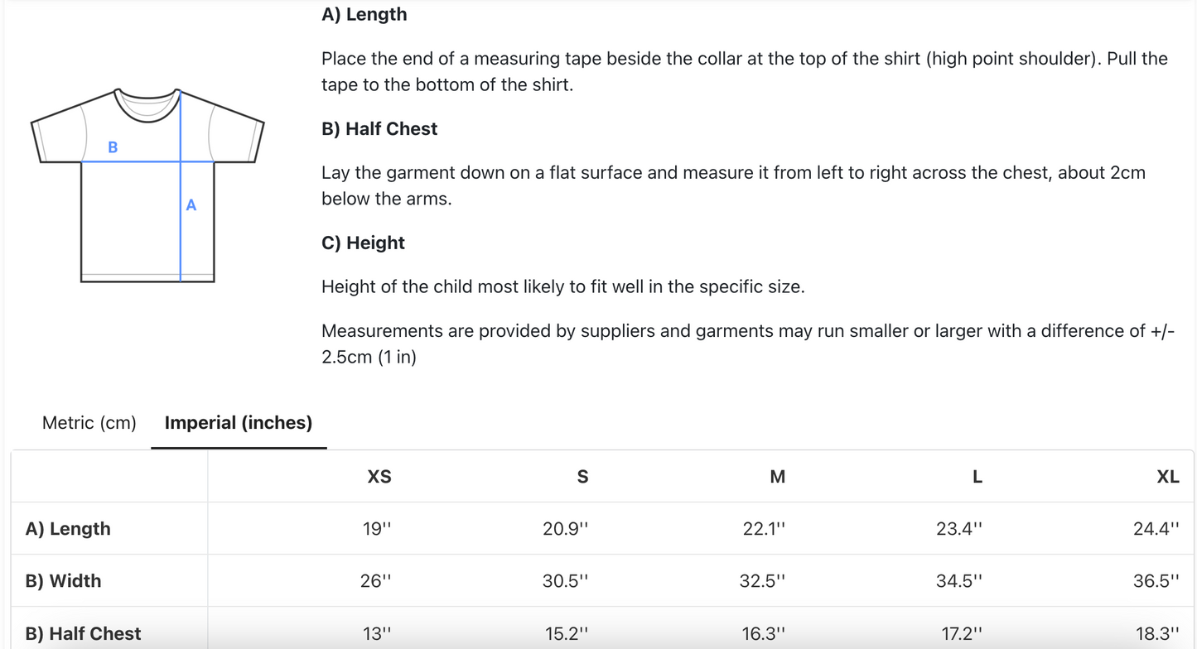Click the XL column header
Screen dimensions: 1197x649
pyautogui.click(x=1167, y=477)
